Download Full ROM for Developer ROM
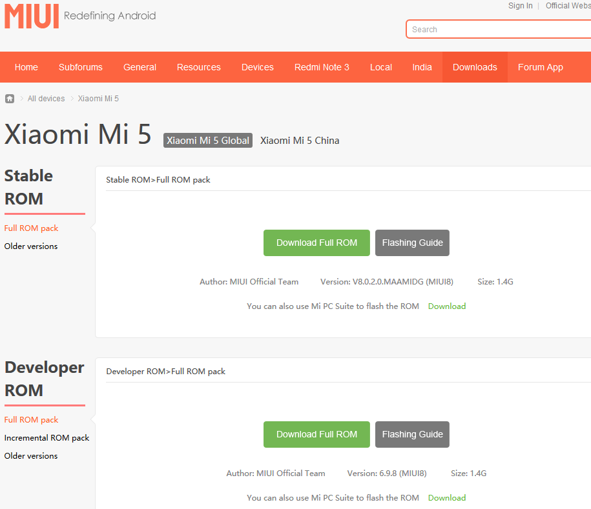The width and height of the screenshot is (591, 509). click(316, 434)
